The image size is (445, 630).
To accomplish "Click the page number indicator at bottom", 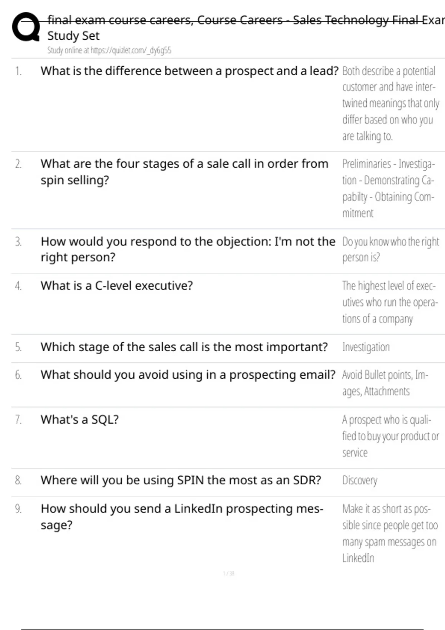I will 228,573.
